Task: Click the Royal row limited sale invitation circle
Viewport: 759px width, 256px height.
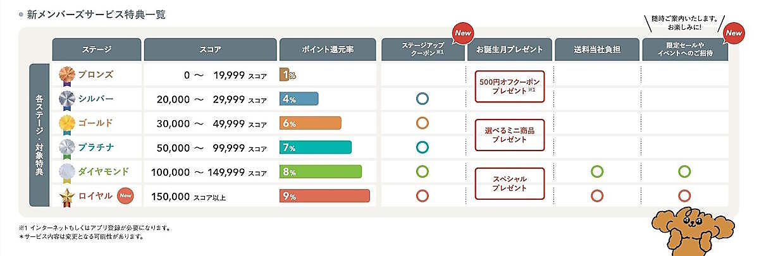Action: point(684,195)
